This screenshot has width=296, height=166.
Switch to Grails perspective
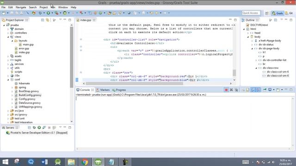pyautogui.click(x=277, y=13)
